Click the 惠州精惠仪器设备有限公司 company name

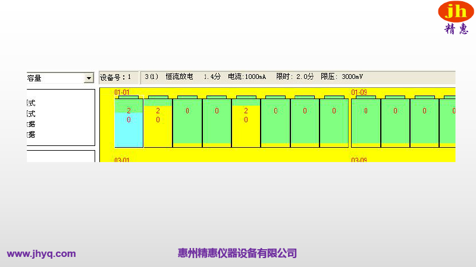coord(237,253)
